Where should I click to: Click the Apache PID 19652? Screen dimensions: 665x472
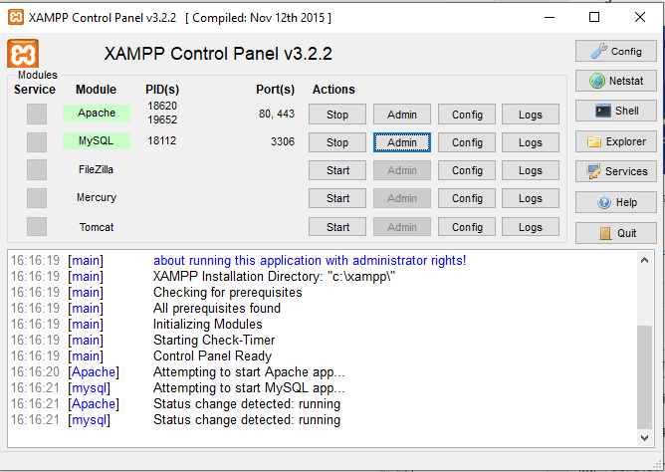(x=162, y=119)
